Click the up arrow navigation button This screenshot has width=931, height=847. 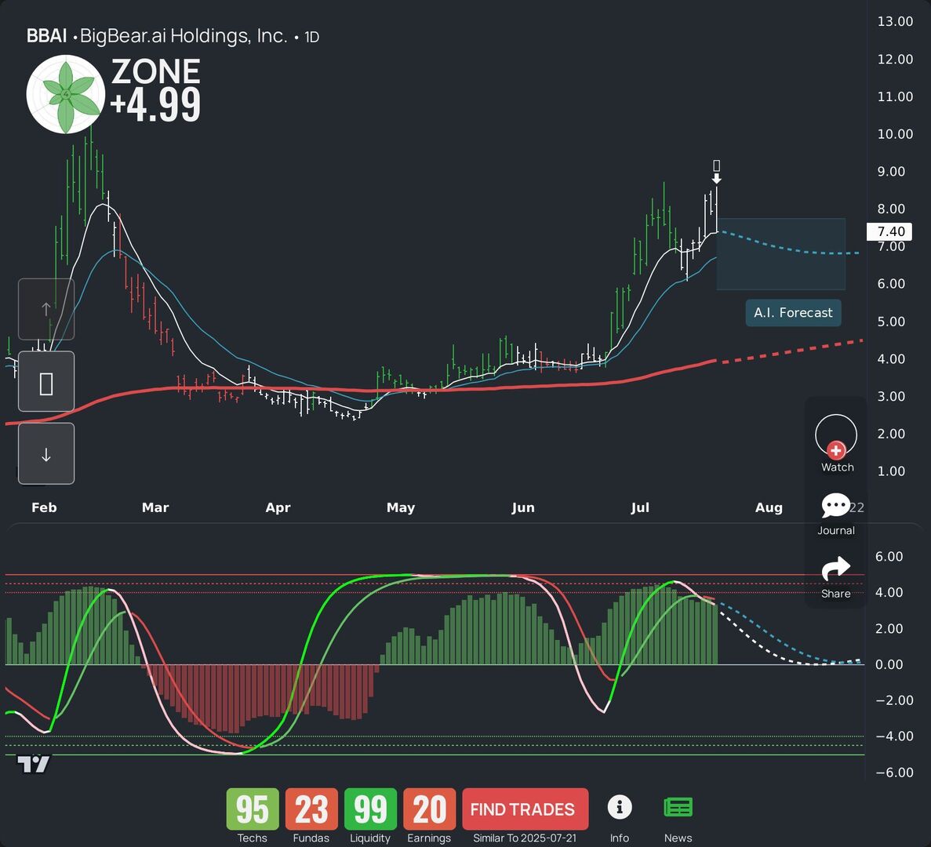tap(46, 309)
